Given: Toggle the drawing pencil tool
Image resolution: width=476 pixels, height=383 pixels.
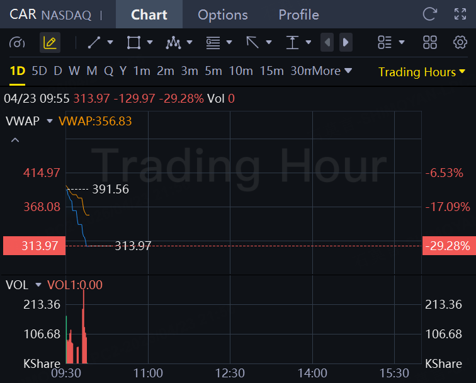Looking at the screenshot, I should click(50, 43).
